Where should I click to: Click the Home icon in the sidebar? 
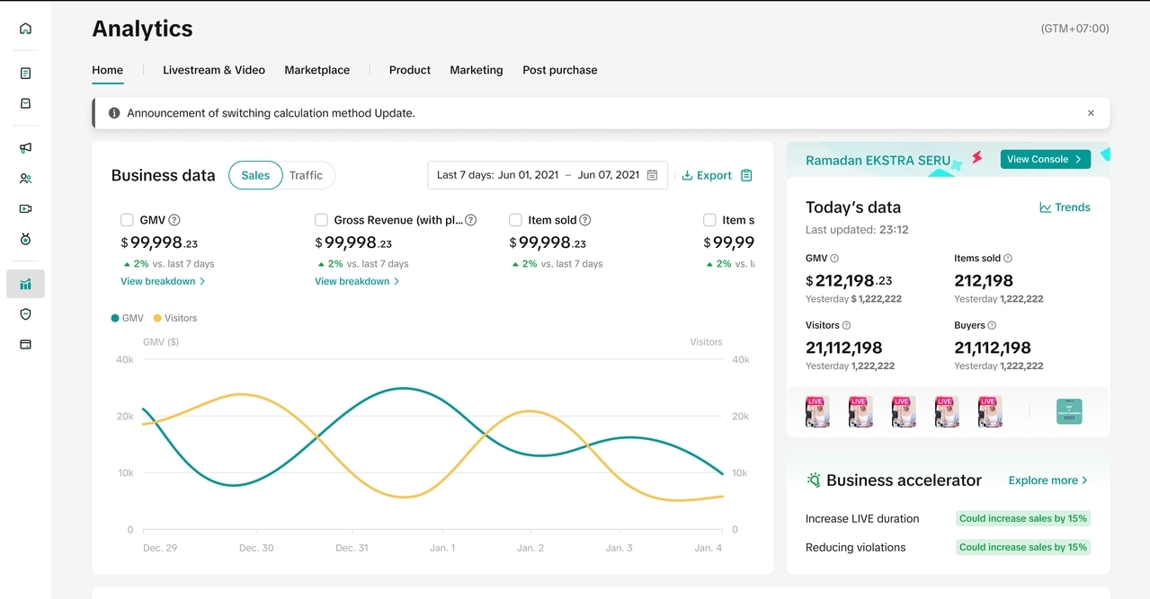25,29
